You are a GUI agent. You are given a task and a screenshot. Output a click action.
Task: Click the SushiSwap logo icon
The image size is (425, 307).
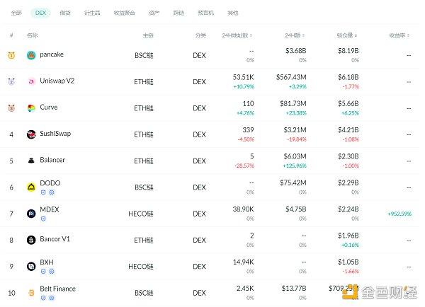(31, 134)
